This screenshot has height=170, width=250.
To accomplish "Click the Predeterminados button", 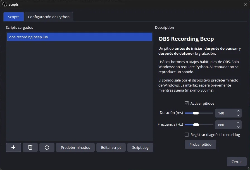I will coord(75,147).
